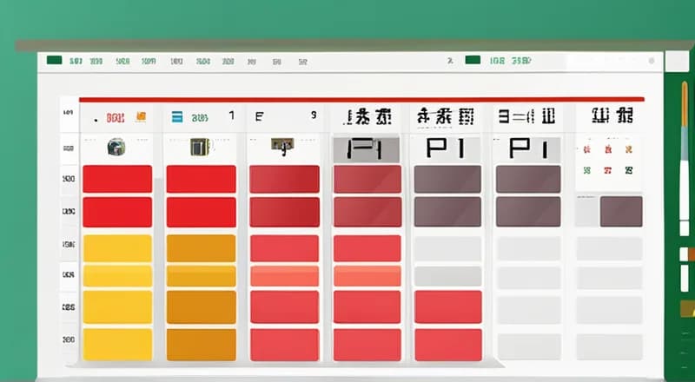Select the P1 label in the fifth column
This screenshot has width=695, height=382.
tap(446, 148)
